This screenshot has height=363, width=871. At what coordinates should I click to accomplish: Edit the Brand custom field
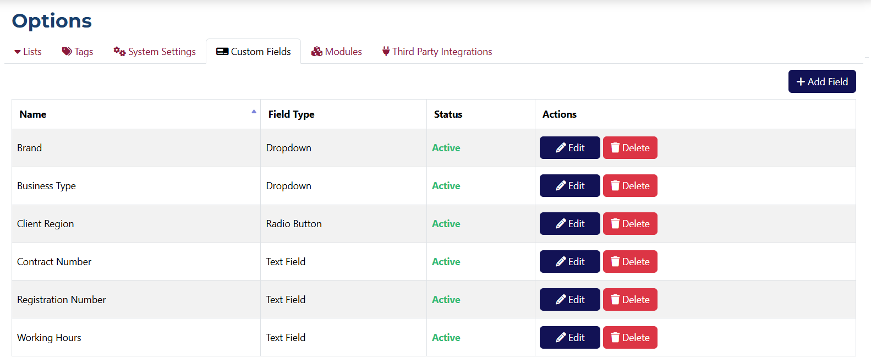pyautogui.click(x=570, y=148)
